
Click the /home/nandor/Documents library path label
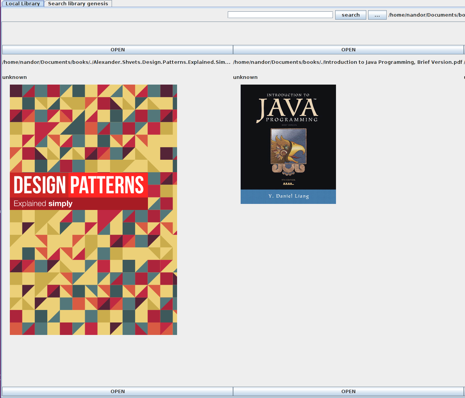point(426,15)
